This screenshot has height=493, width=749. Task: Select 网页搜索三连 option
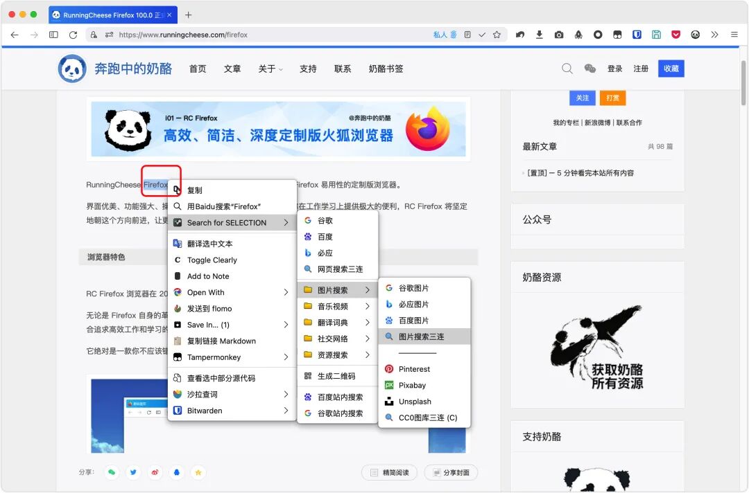(x=337, y=269)
